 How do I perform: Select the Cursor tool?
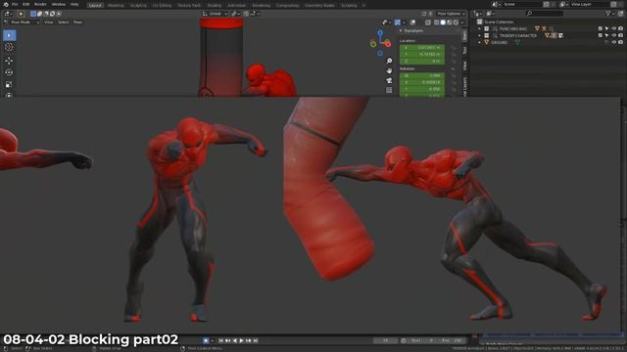(9, 47)
